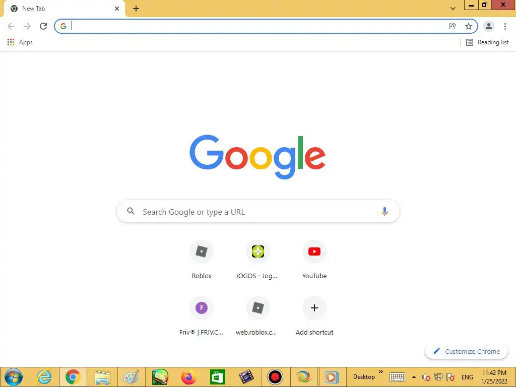This screenshot has width=516, height=387.
Task: Open the green Store bag taskbar icon
Action: (x=218, y=377)
